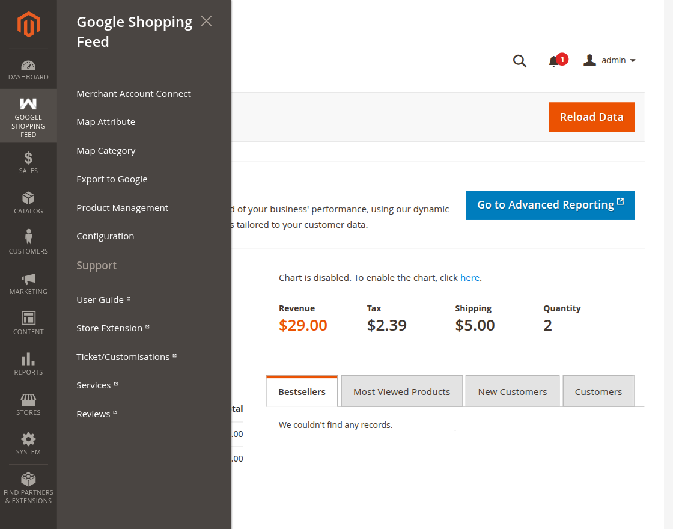Screen dimensions: 673x529
Task: Open Find Partners & Extensions icon
Action: (28, 479)
